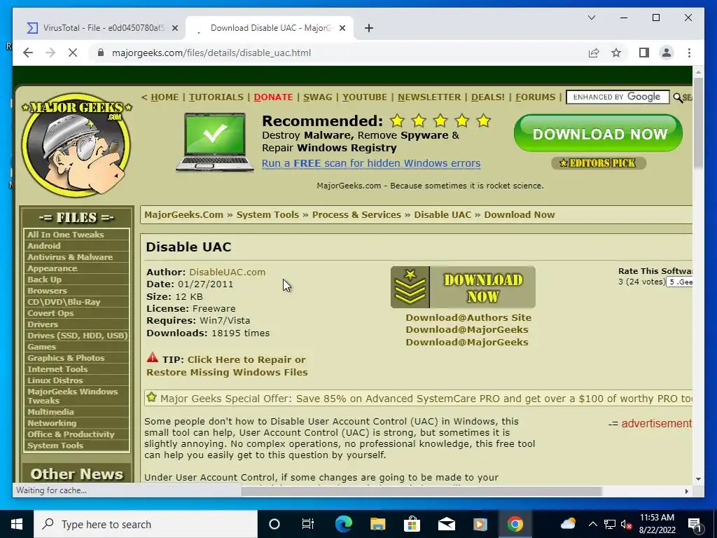Click the browser forward arrow

50,53
